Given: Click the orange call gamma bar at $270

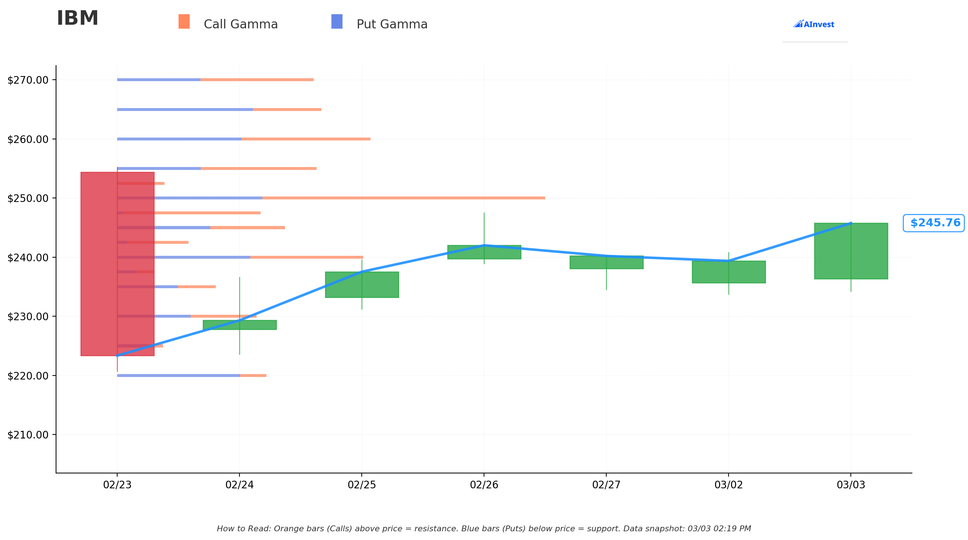Looking at the screenshot, I should (257, 80).
